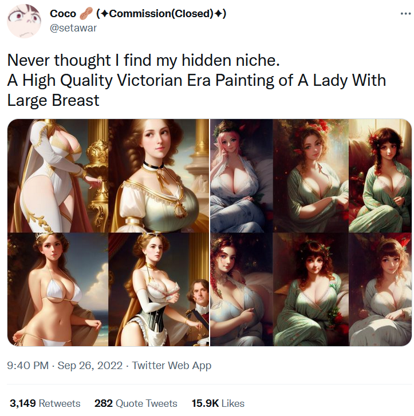This screenshot has height=416, width=414.
Task: Click the painting with black choker lady
Action: 159,176
